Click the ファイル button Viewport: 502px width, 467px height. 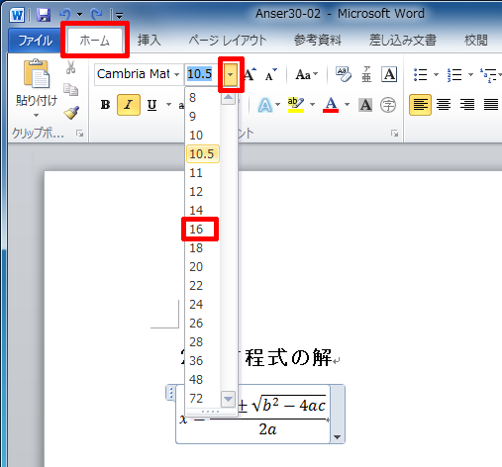(x=35, y=41)
